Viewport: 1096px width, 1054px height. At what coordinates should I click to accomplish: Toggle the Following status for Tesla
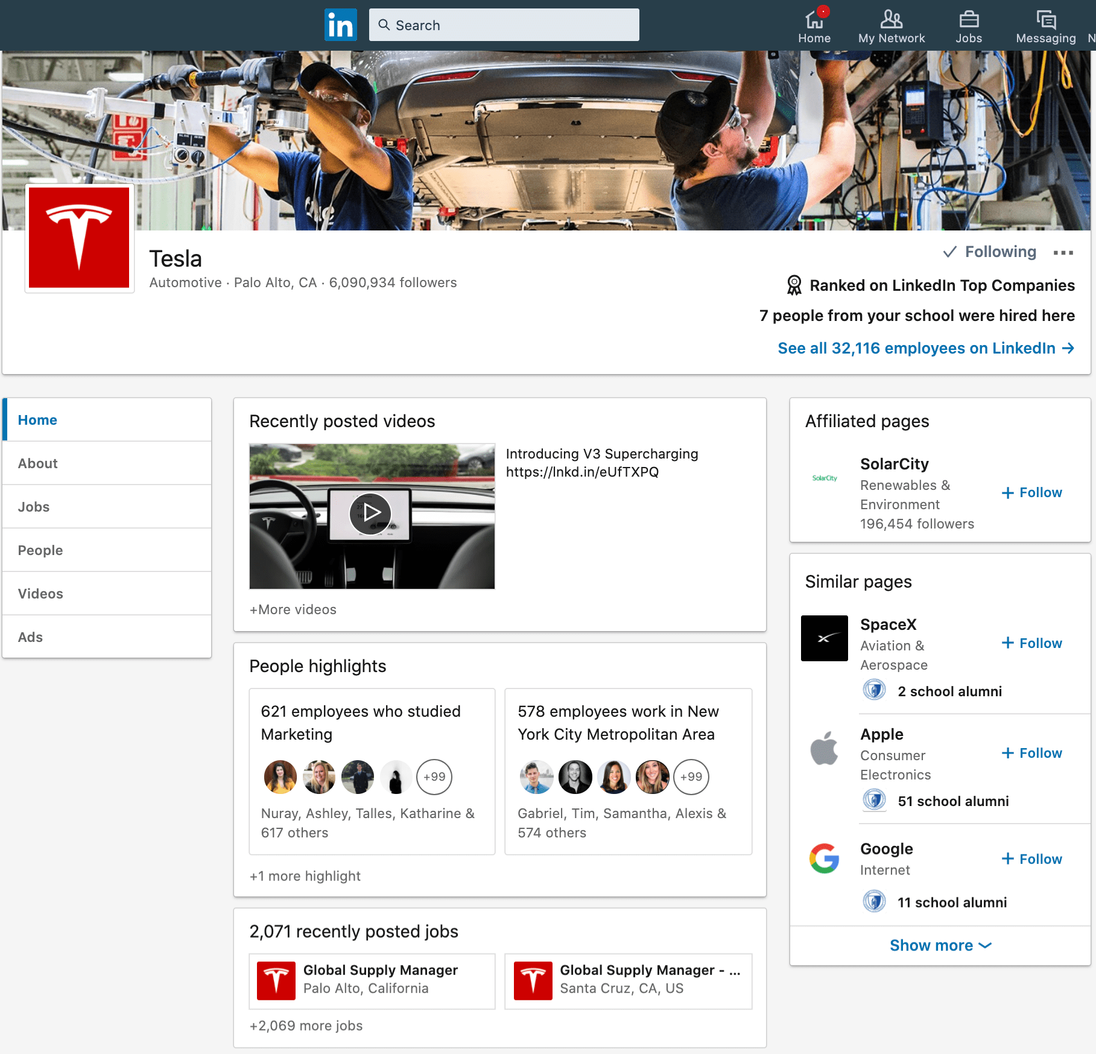[x=990, y=252]
